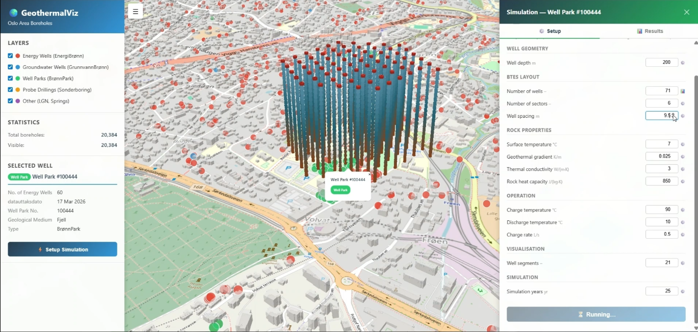The height and width of the screenshot is (332, 698).
Task: Click the Well spacing stepper arrows
Action: [x=674, y=116]
